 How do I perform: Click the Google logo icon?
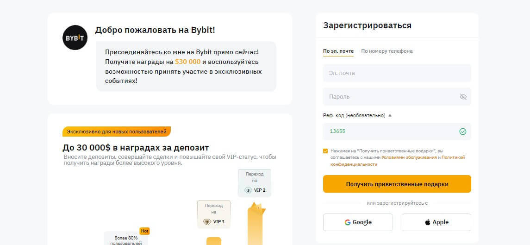click(x=348, y=222)
